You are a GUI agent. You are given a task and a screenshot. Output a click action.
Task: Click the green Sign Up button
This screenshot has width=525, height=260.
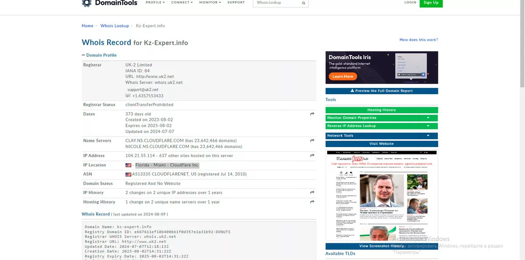pyautogui.click(x=430, y=3)
